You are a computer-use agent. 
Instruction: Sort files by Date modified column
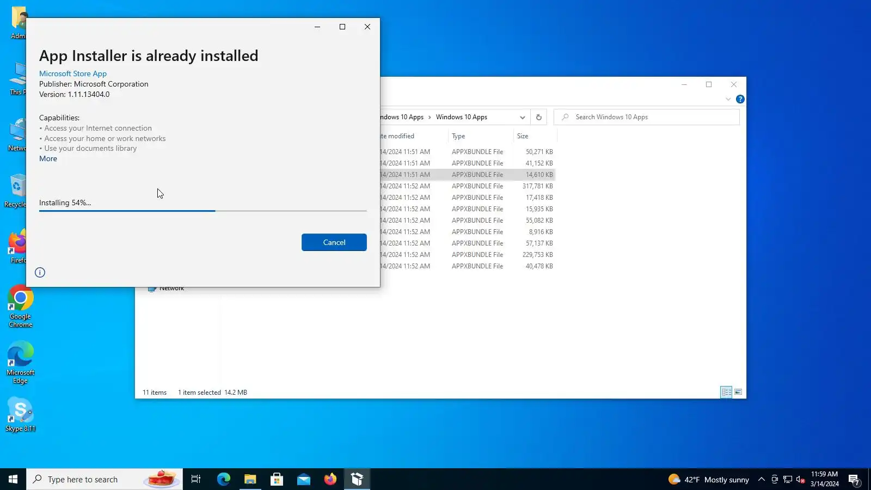point(414,136)
